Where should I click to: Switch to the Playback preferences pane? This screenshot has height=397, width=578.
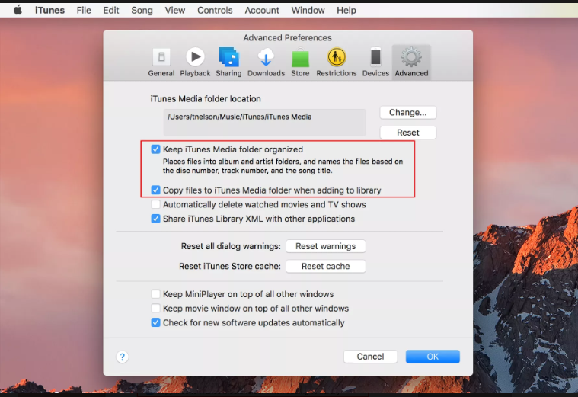coord(195,62)
